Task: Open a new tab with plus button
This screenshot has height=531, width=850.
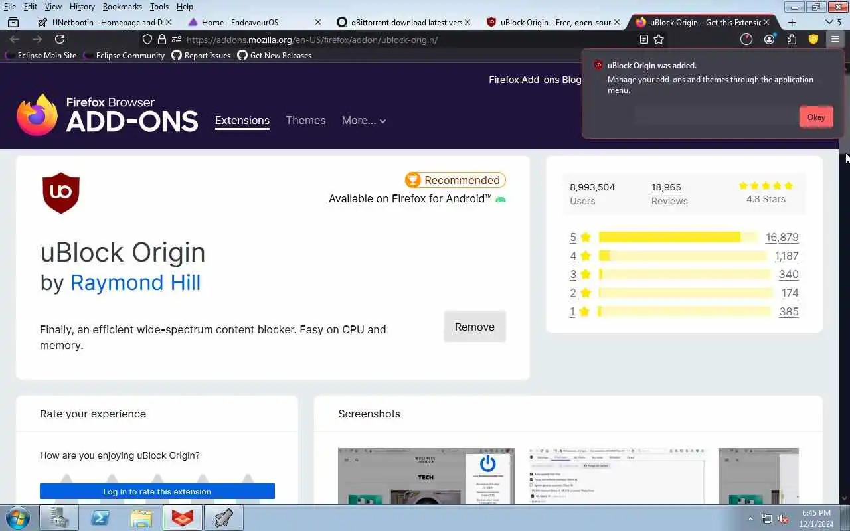Action: pos(792,22)
